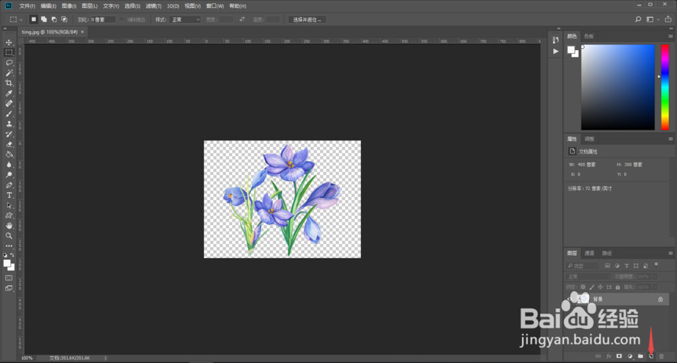Viewport: 677px width, 363px height.
Task: Select the Zoom tool
Action: coord(9,236)
